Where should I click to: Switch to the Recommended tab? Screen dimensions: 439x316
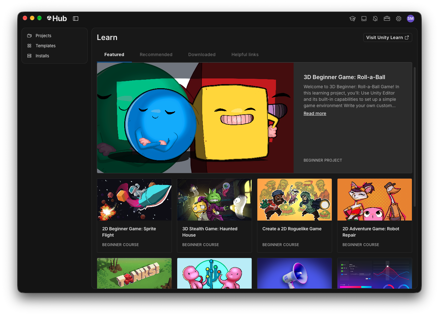coord(156,55)
